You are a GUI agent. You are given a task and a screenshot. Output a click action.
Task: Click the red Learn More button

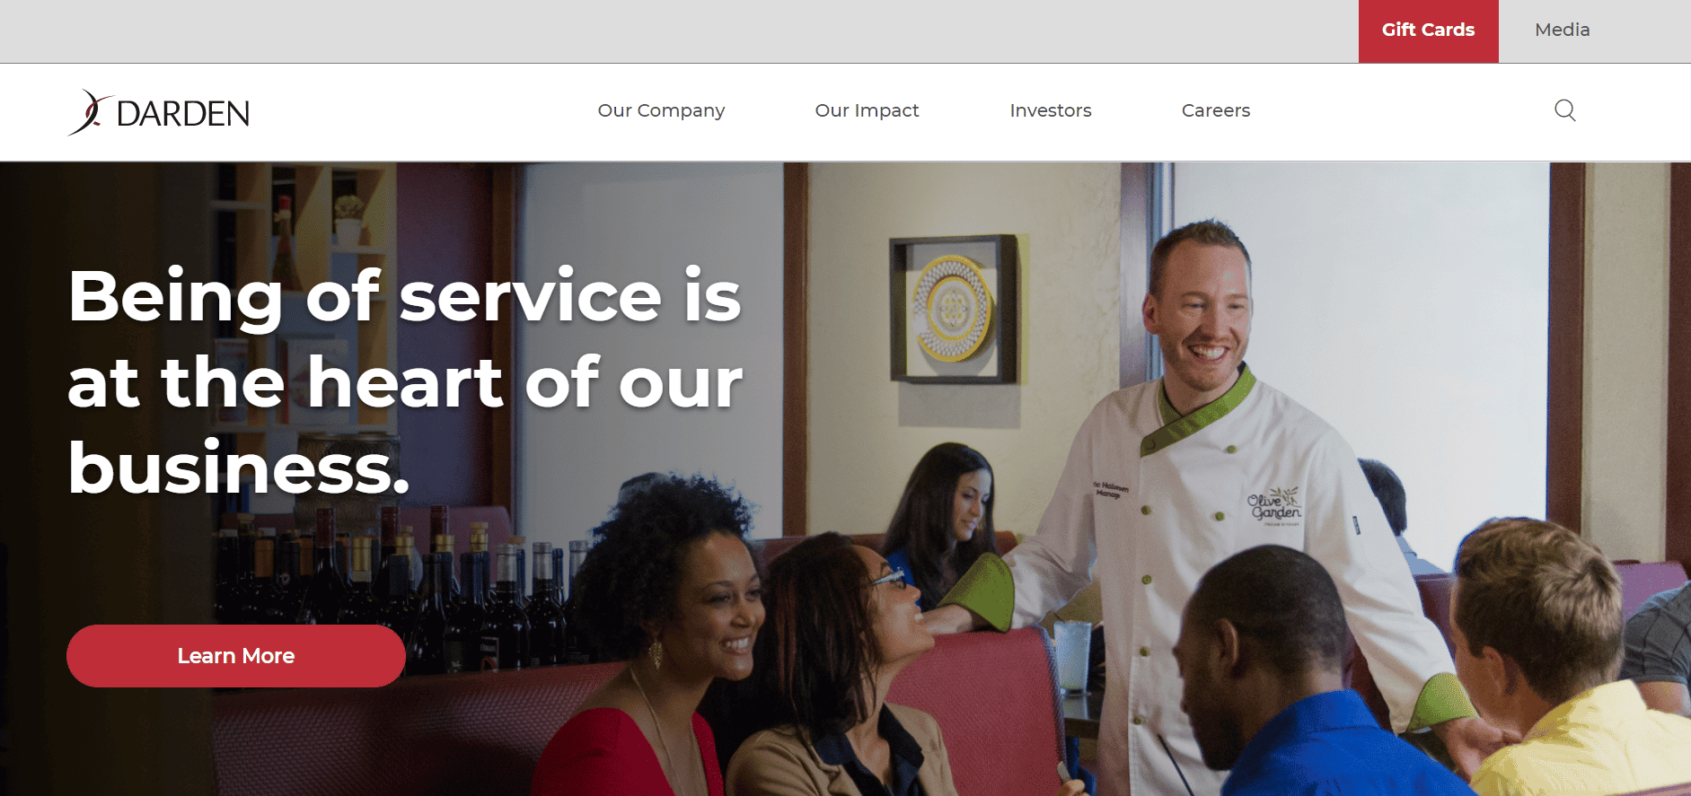236,656
